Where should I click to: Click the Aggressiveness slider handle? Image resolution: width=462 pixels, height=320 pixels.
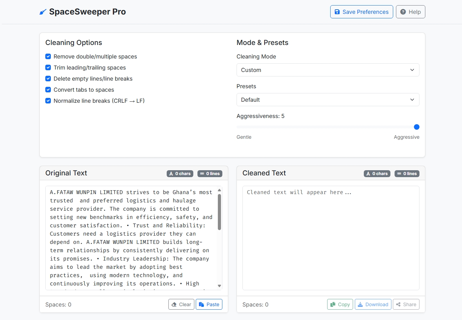click(417, 127)
